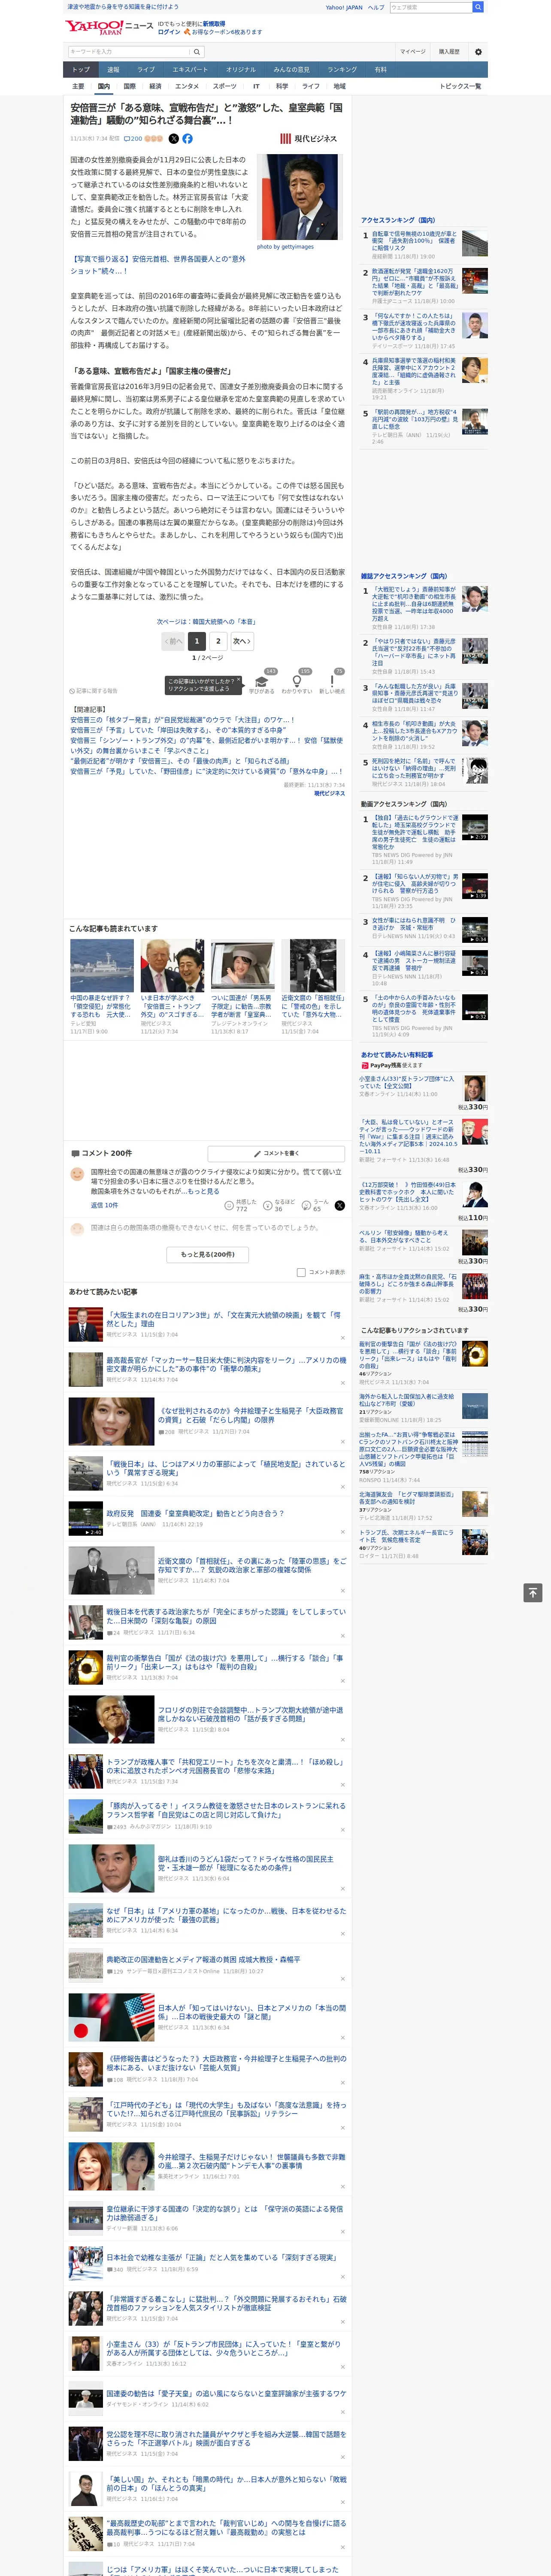Open top banner 津波や地震から身を守る知識 link
551x2576 pixels.
124,6
